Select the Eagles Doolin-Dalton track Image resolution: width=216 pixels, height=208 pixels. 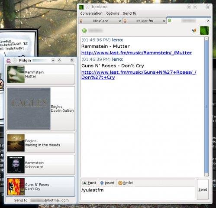(40, 109)
